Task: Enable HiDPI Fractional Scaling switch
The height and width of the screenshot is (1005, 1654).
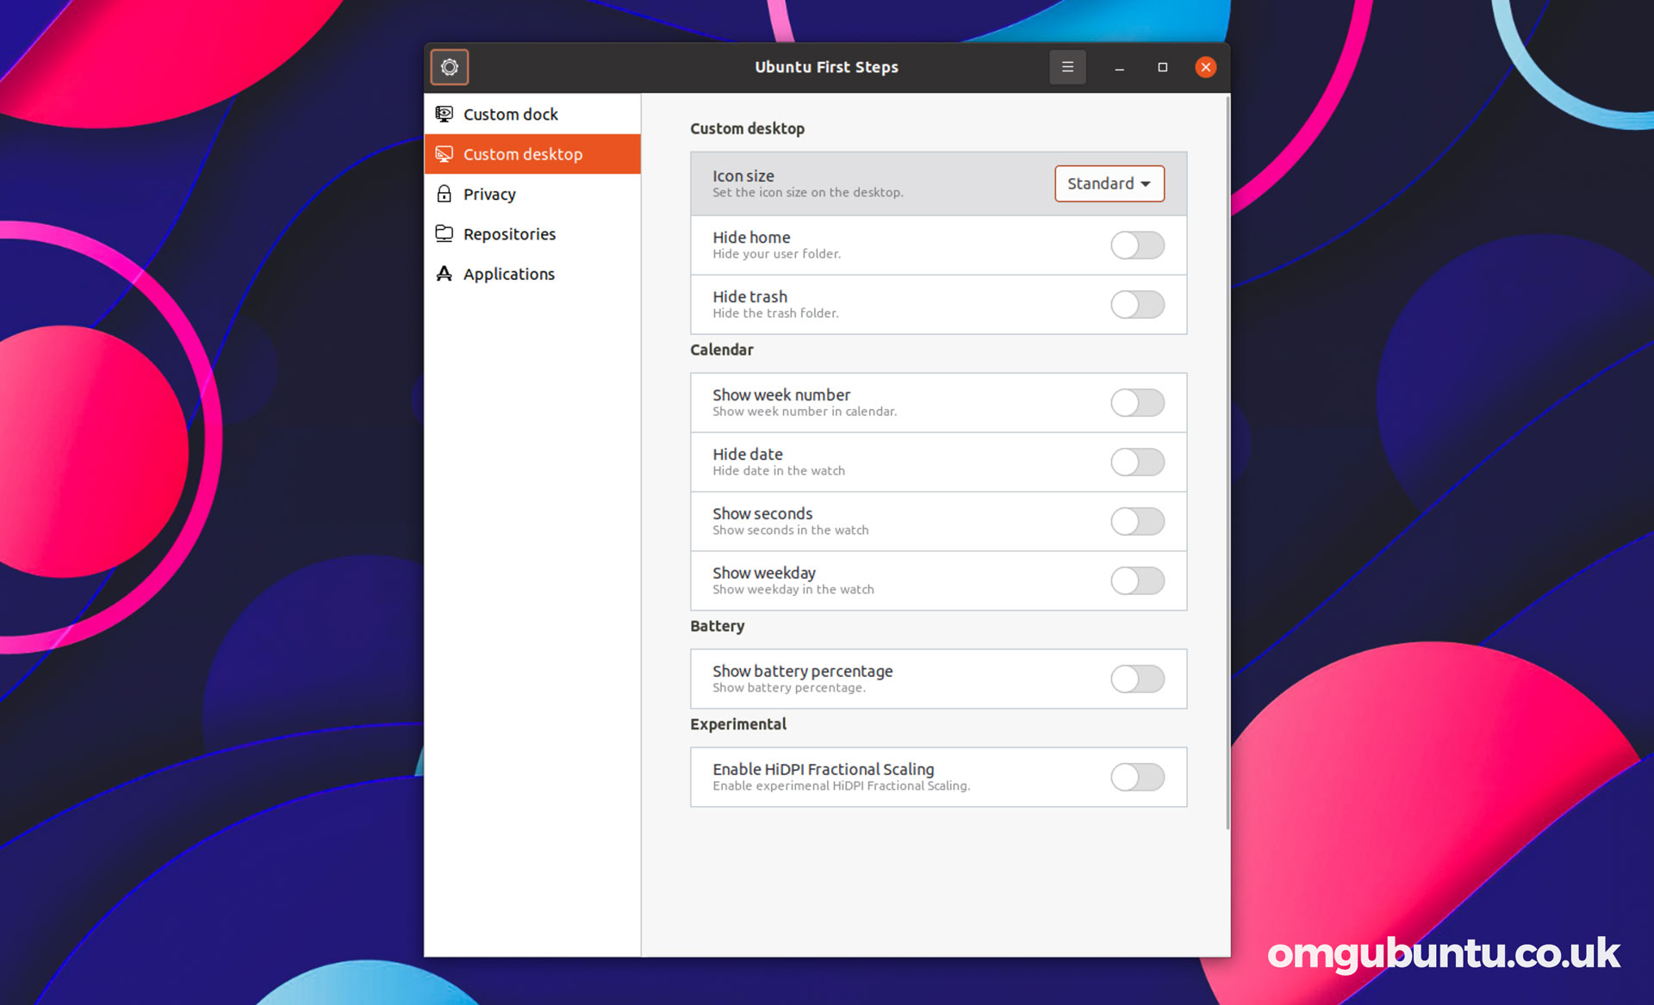Action: tap(1137, 778)
